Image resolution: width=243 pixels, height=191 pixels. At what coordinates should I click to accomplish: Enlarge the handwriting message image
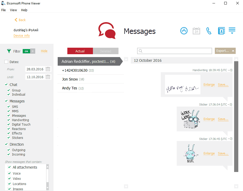click(209, 85)
